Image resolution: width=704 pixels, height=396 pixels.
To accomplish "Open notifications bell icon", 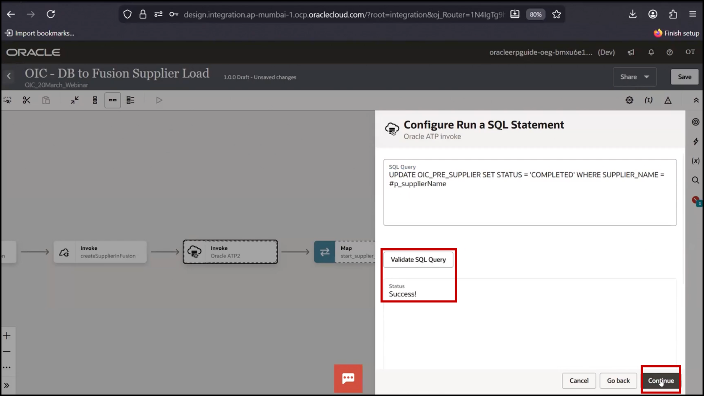I will pos(651,52).
